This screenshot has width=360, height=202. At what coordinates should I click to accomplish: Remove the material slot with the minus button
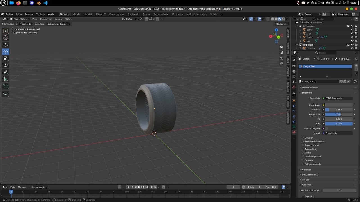pyautogui.click(x=356, y=69)
